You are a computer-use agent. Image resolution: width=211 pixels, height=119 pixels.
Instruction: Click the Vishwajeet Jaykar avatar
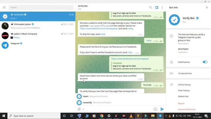pos(5,26)
